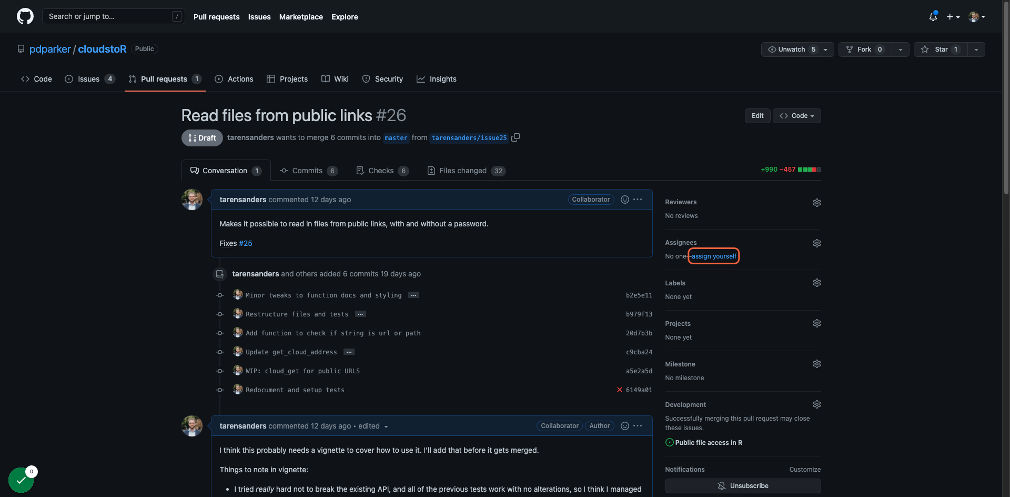Image resolution: width=1010 pixels, height=497 pixels.
Task: Fork the cloudstoR repository
Action: [865, 49]
